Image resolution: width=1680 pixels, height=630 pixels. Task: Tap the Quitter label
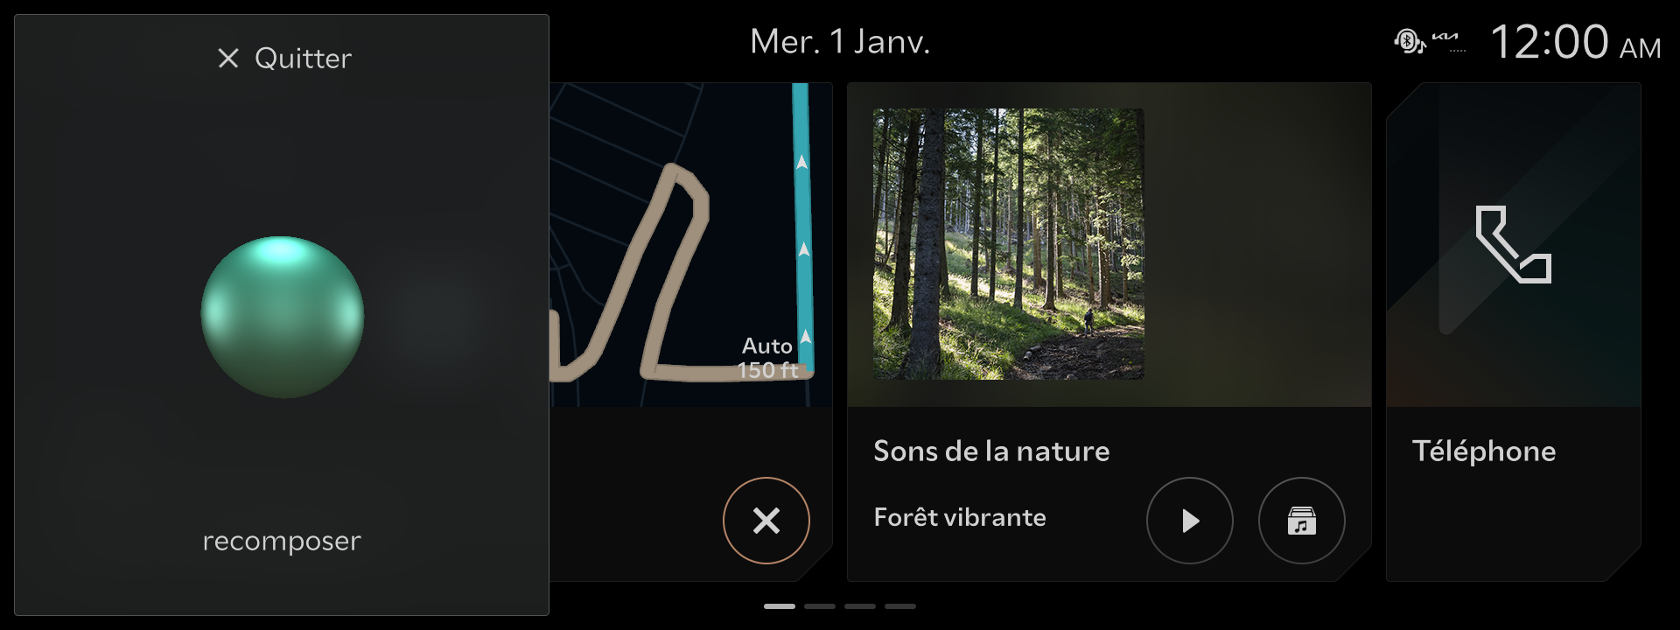point(303,59)
